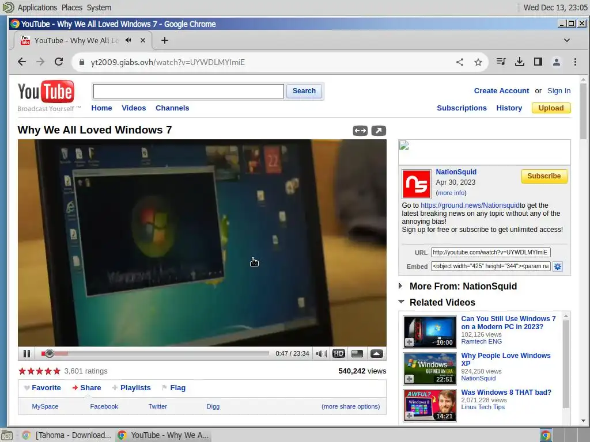The height and width of the screenshot is (442, 590).
Task: Open Chrome three-dot menu
Action: coord(575,62)
